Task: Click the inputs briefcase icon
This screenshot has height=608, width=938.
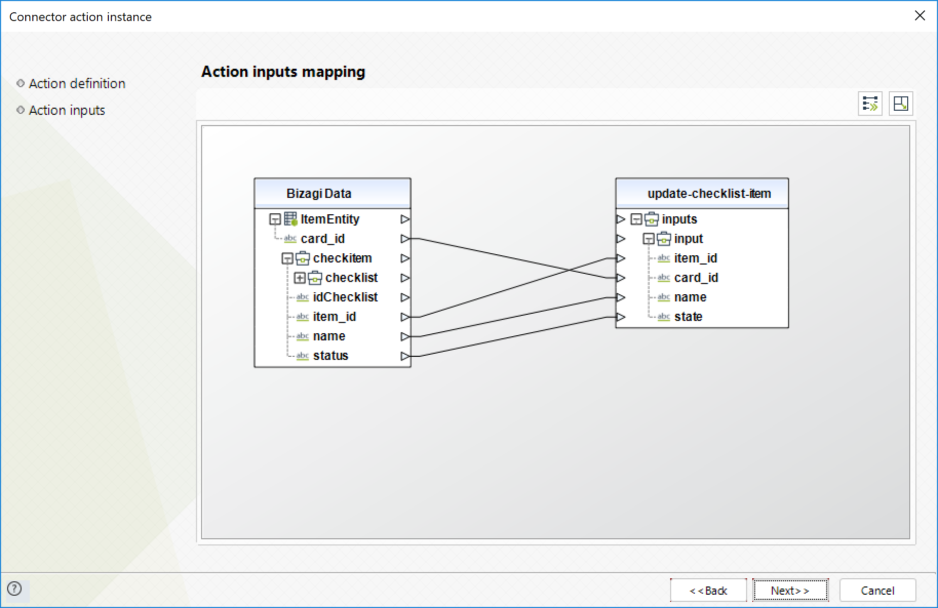Action: tap(651, 219)
